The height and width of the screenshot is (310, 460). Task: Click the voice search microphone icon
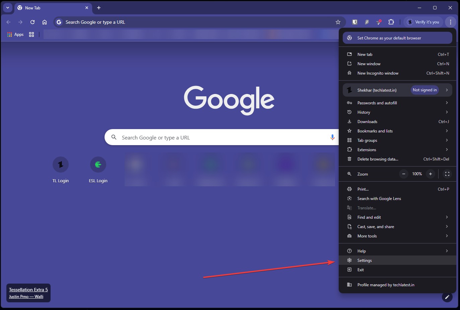pyautogui.click(x=332, y=137)
